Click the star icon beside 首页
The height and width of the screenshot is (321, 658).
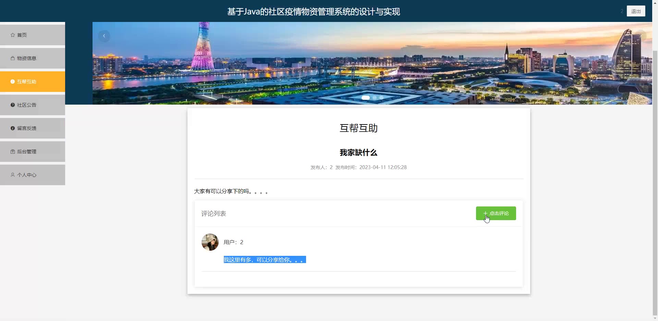[13, 35]
